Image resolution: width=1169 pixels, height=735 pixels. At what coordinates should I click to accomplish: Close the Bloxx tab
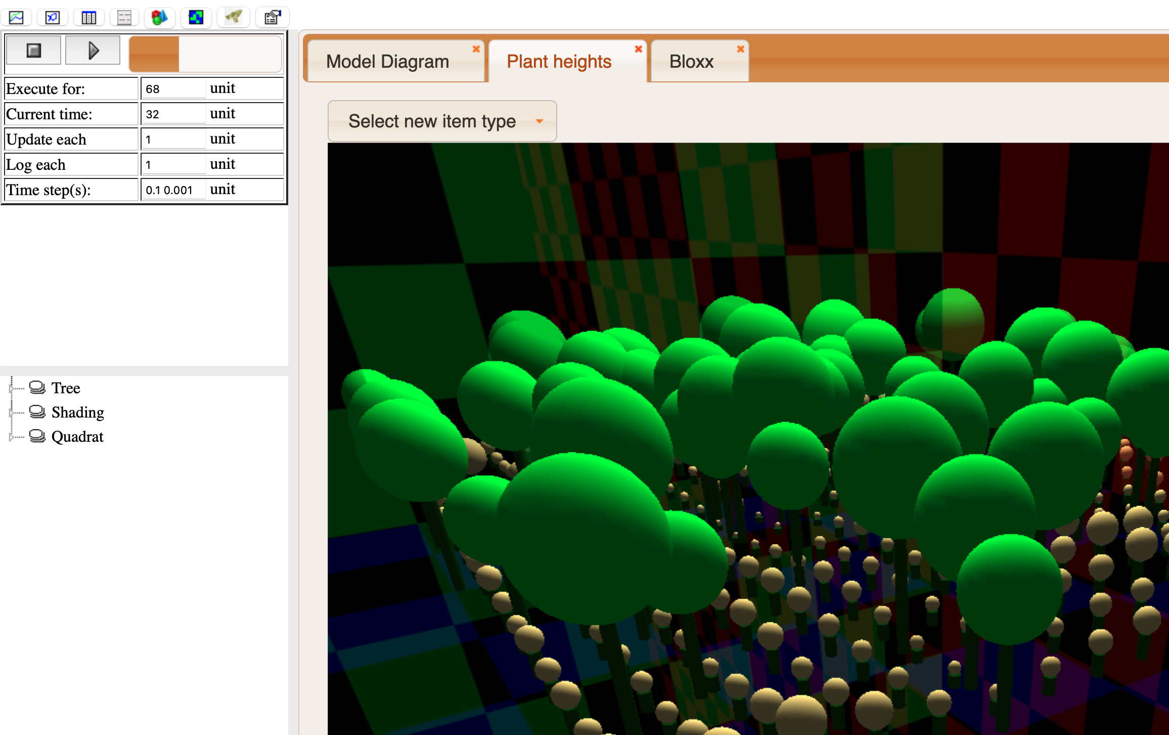[741, 49]
